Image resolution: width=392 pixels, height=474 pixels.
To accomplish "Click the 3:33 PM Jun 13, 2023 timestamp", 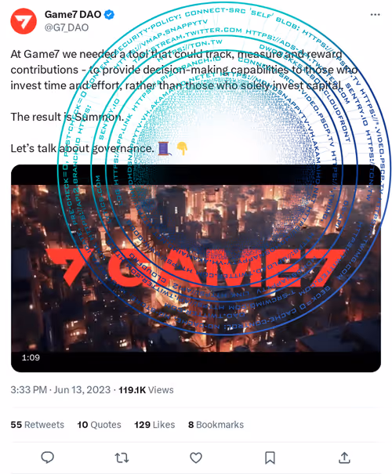I will pos(60,390).
